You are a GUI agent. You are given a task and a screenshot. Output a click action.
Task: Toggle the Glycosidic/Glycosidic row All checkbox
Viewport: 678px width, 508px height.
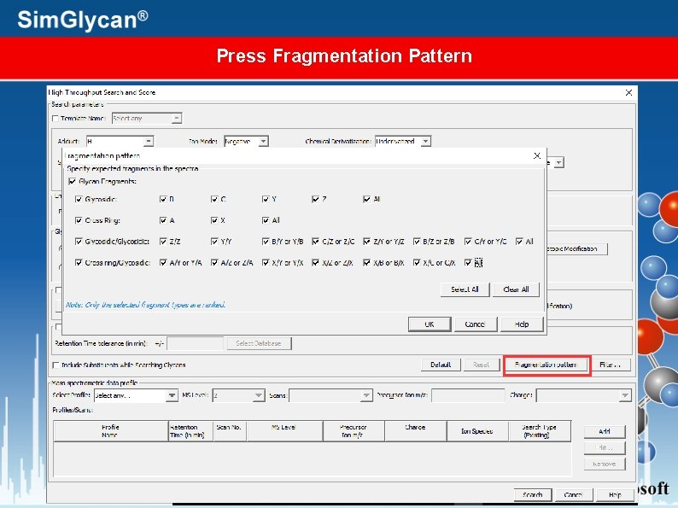pyautogui.click(x=519, y=242)
